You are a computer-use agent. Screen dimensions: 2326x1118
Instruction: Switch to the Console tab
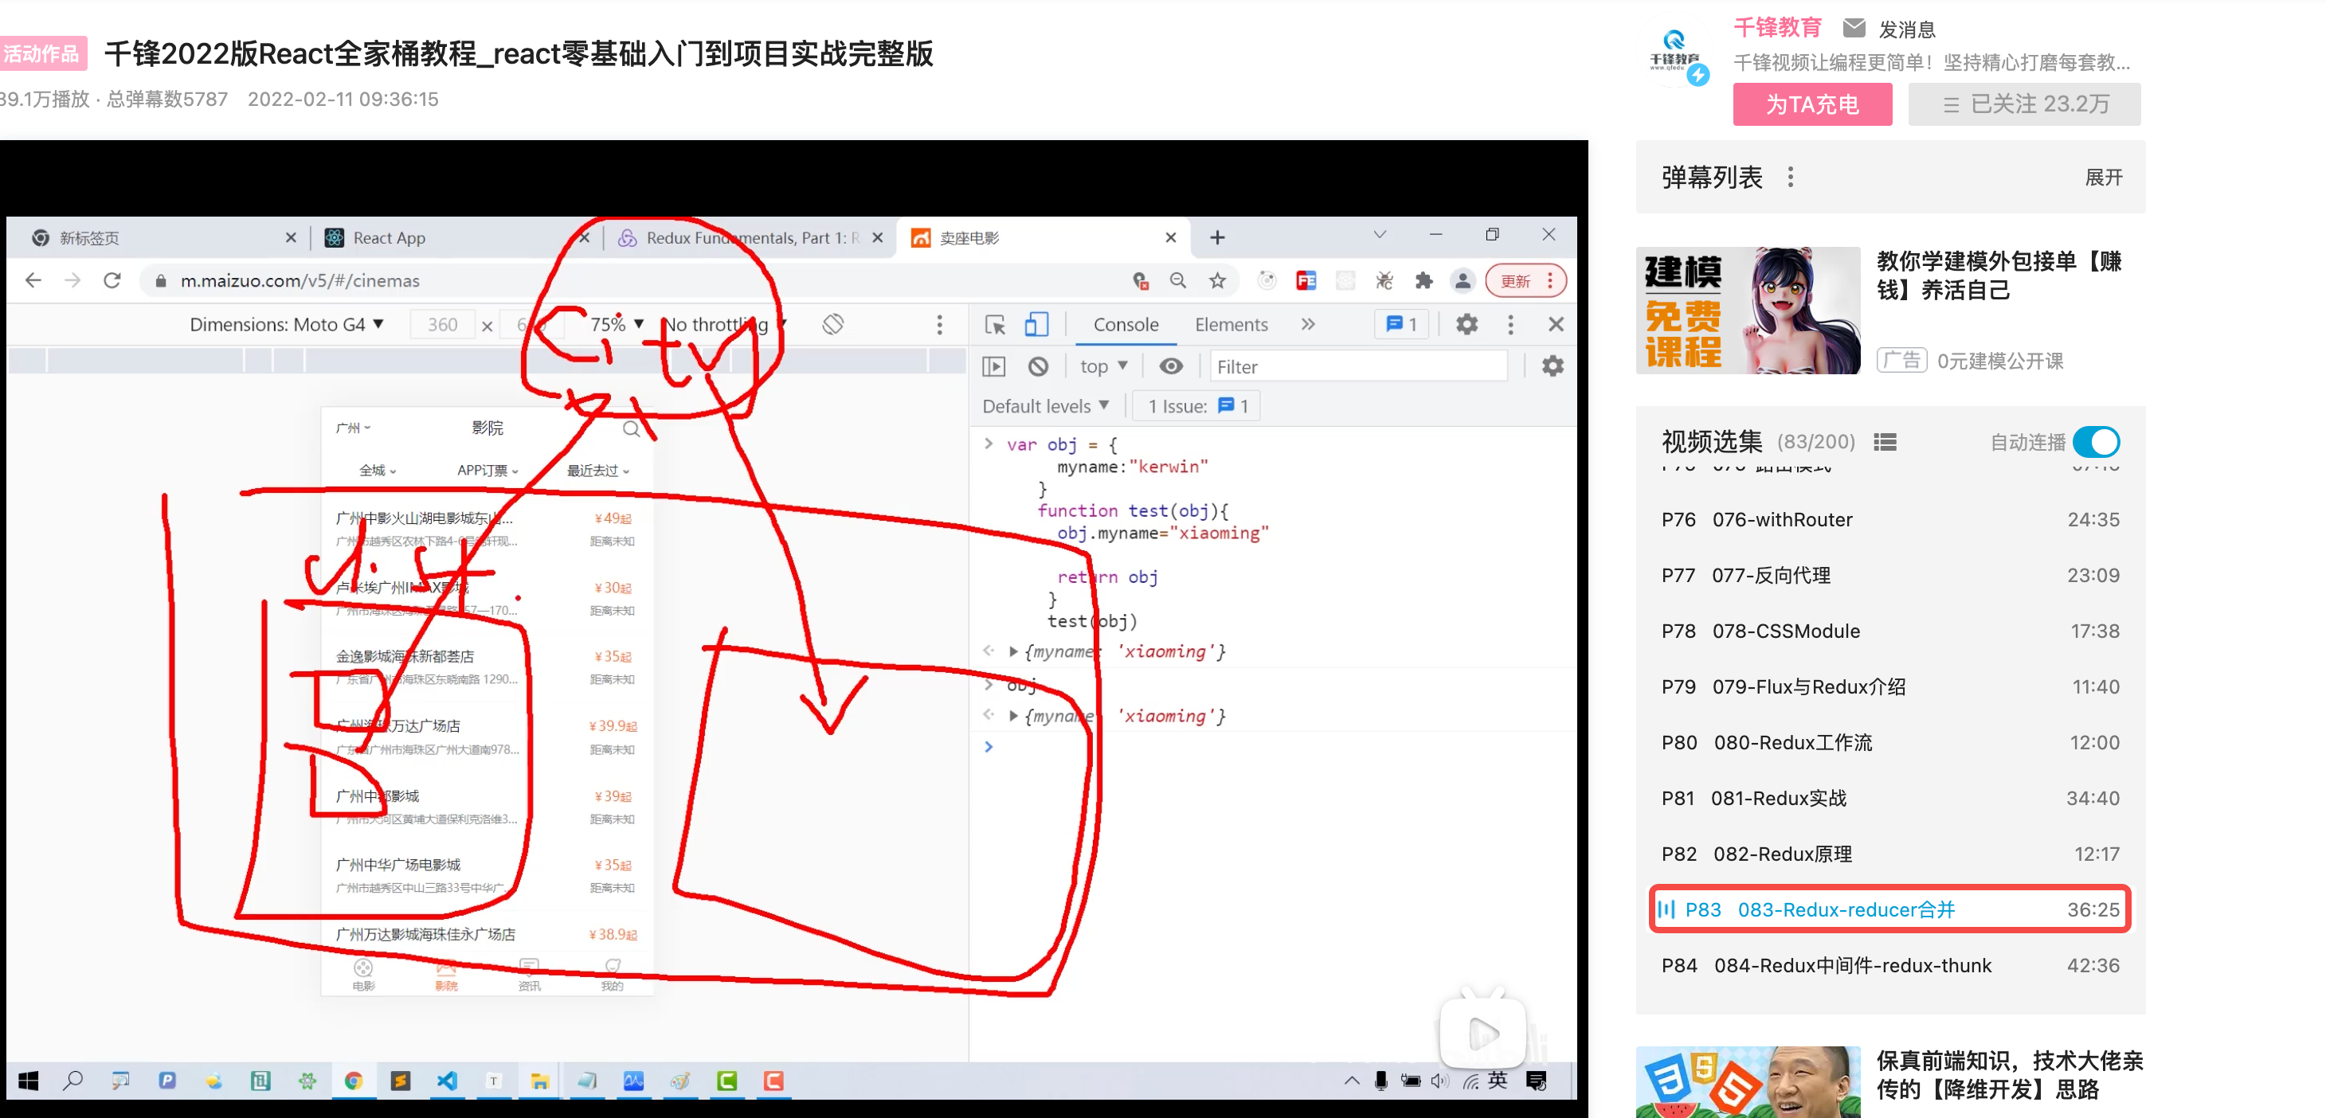coord(1125,325)
